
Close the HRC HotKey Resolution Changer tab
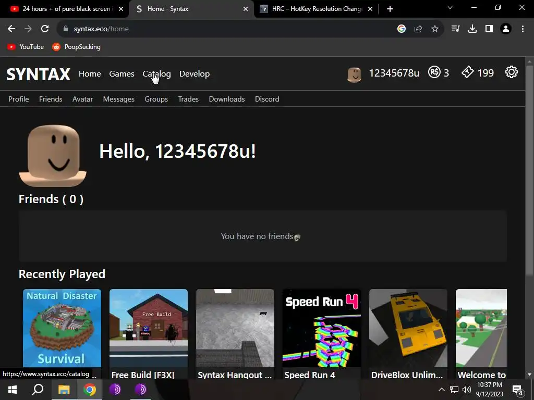click(x=370, y=9)
